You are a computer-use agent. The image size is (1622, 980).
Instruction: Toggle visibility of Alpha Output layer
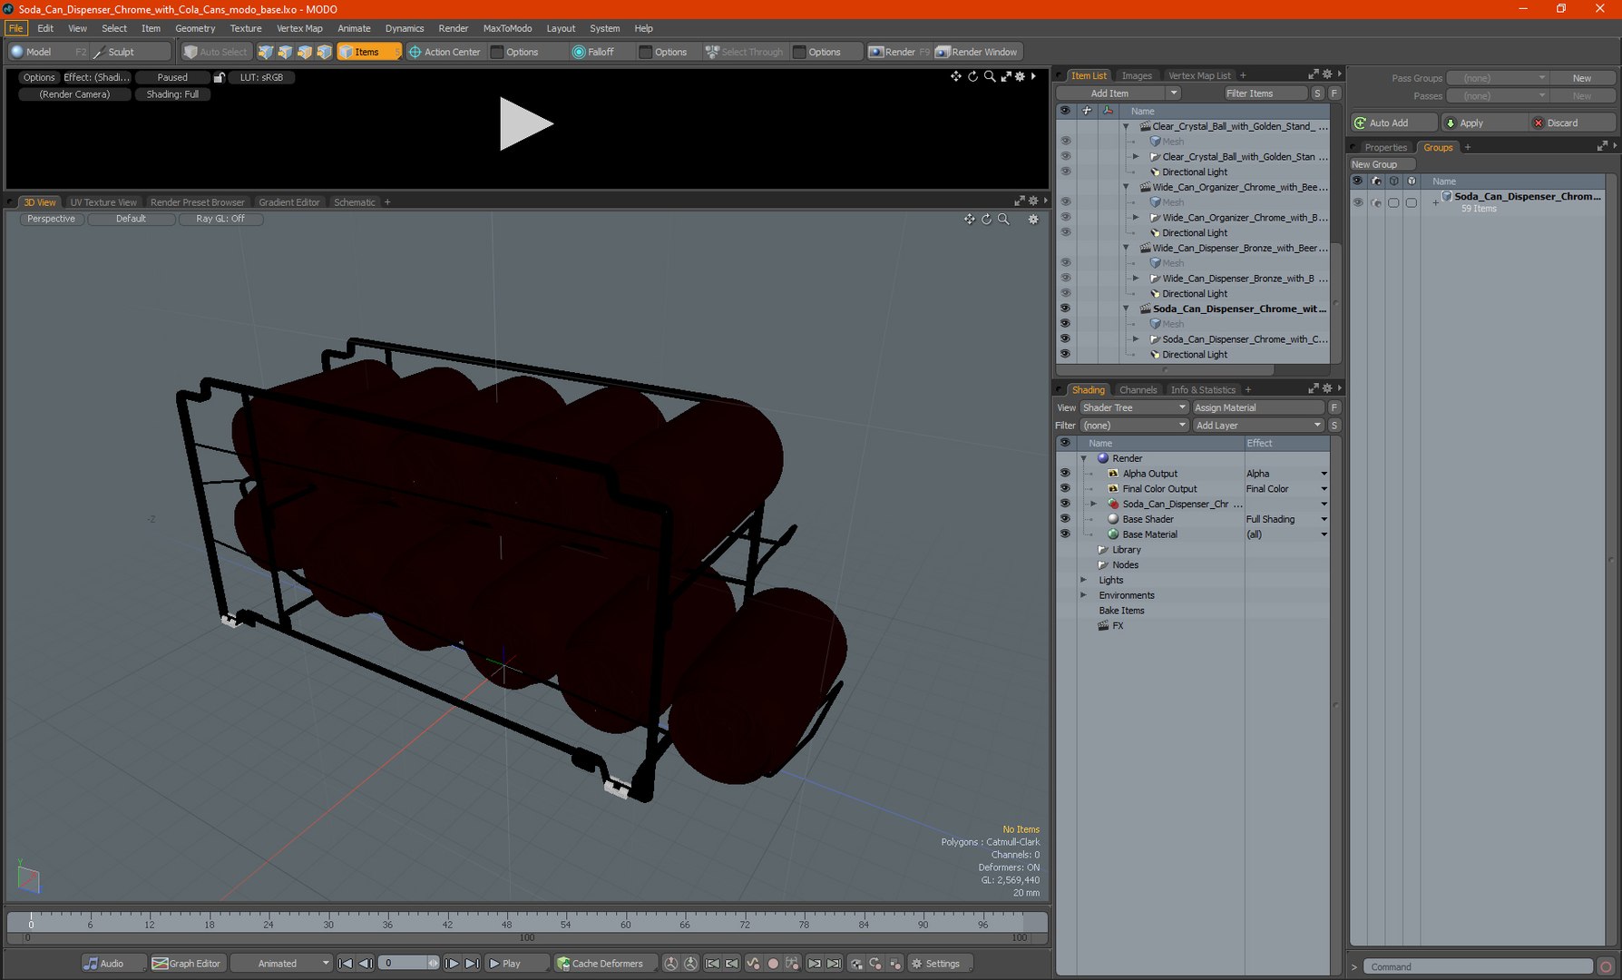point(1065,474)
